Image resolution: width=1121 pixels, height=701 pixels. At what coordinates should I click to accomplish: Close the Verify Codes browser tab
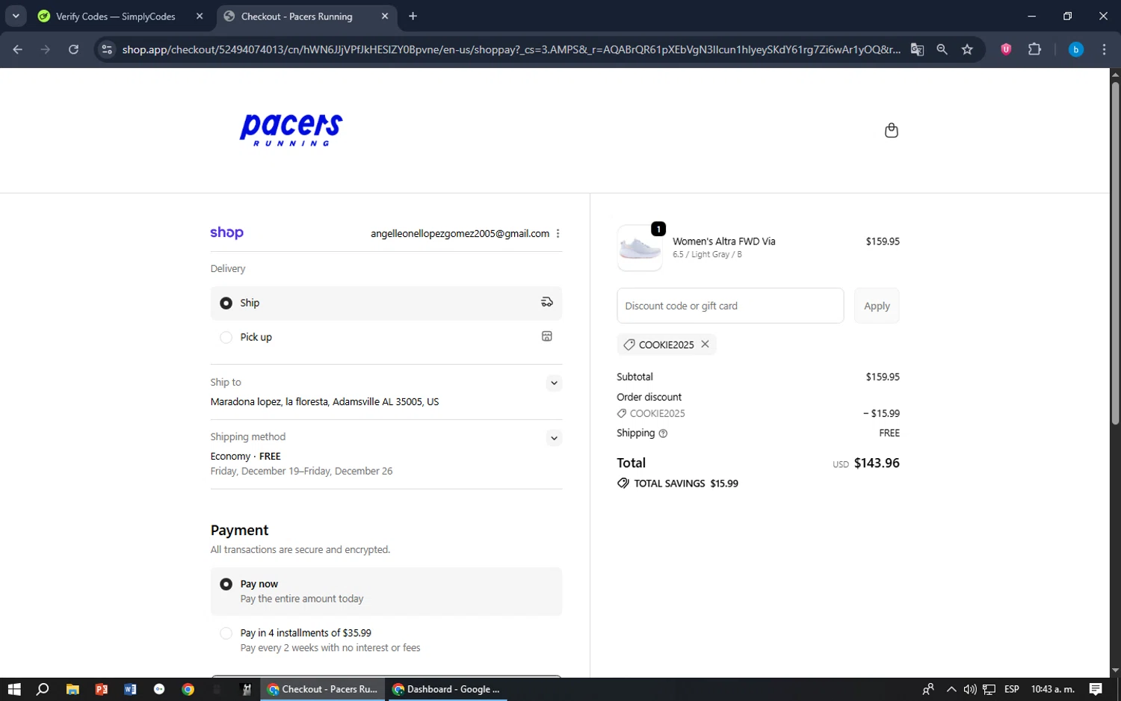[x=200, y=16]
